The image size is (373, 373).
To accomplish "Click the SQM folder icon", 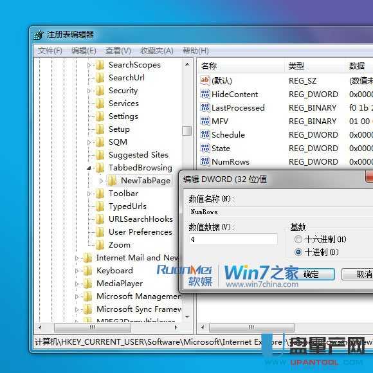I will [x=100, y=141].
